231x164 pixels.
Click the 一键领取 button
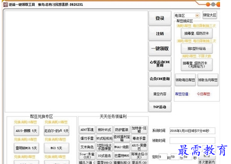tap(160, 48)
